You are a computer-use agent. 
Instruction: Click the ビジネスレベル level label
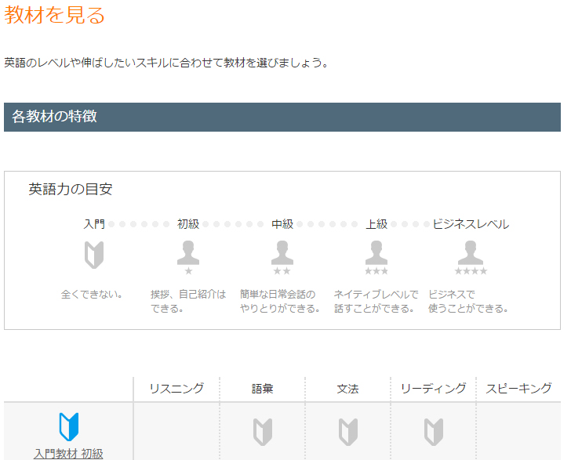471,224
